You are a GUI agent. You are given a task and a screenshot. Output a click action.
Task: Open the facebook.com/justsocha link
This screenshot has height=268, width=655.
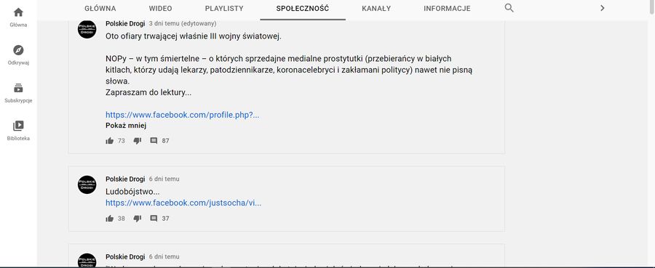(183, 203)
